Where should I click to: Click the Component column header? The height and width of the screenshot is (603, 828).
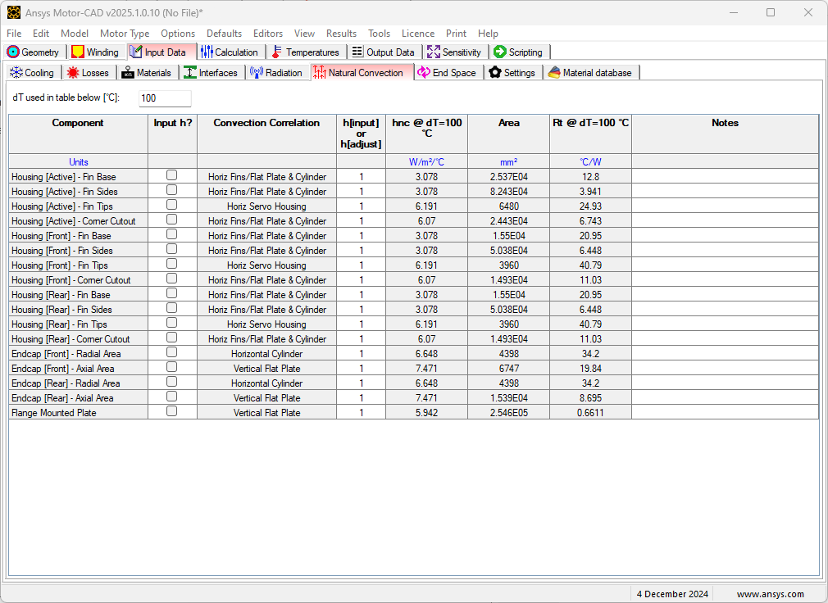(x=78, y=134)
